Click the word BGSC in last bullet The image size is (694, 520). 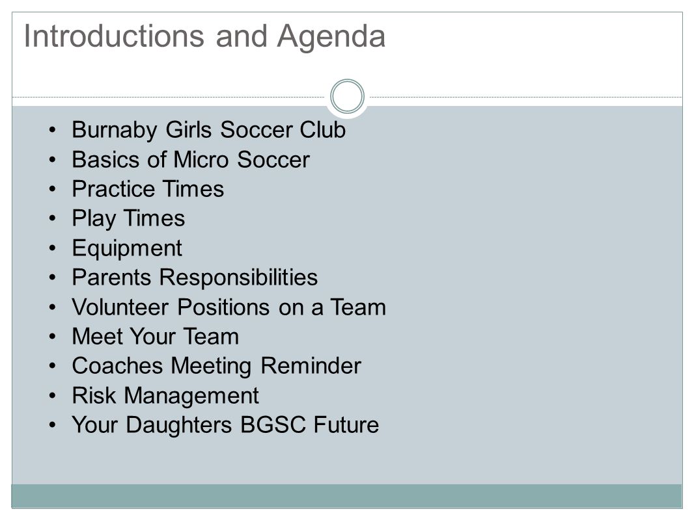click(x=273, y=425)
